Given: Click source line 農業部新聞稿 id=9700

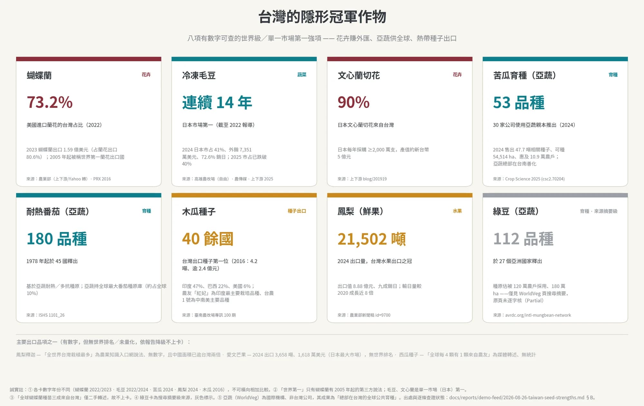Looking at the screenshot, I should pyautogui.click(x=364, y=315).
